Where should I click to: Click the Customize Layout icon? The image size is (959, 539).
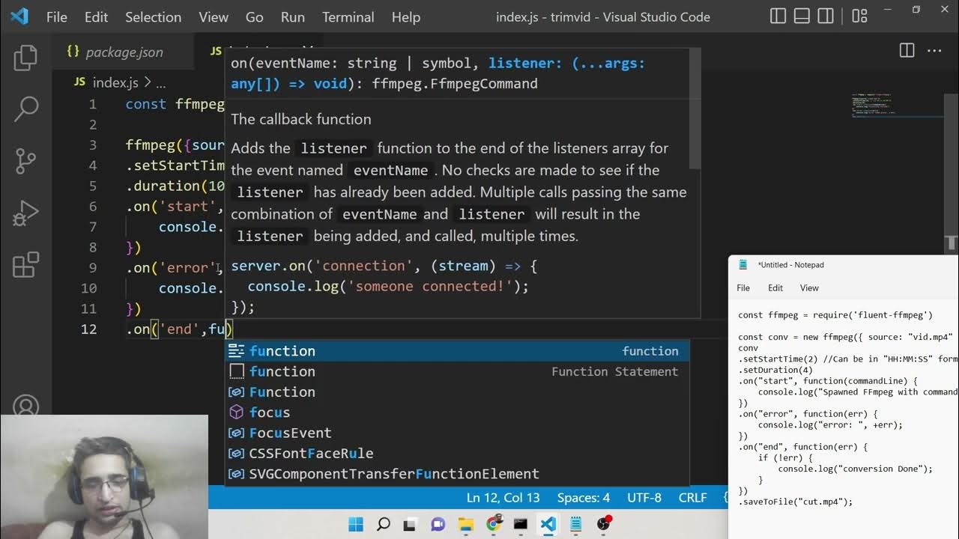860,16
